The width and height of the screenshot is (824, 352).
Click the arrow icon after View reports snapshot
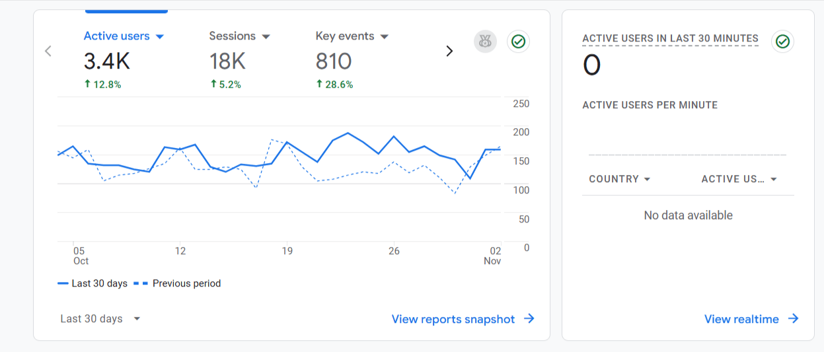[x=529, y=319]
